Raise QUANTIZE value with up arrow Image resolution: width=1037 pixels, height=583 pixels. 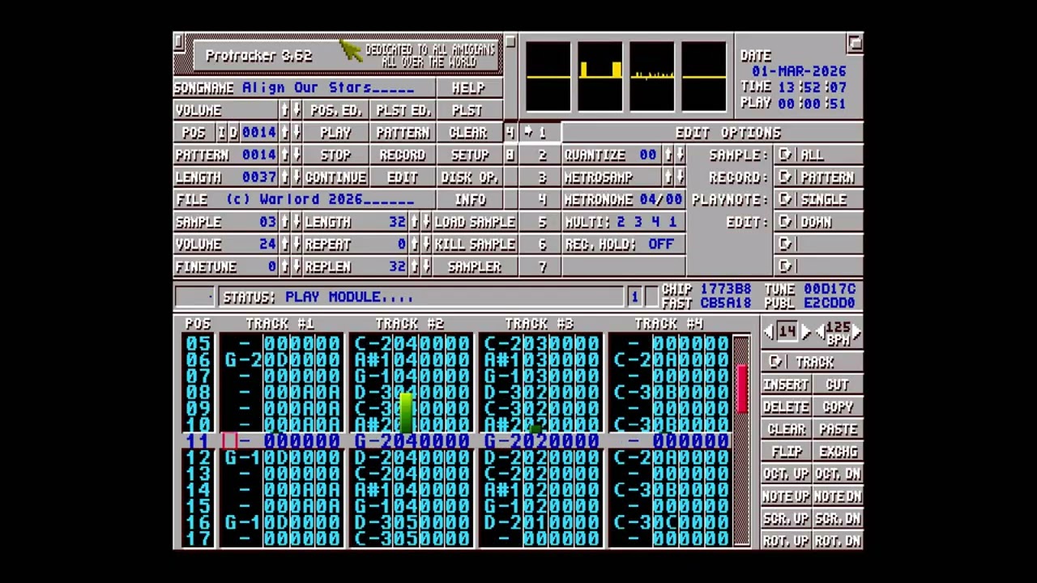point(668,155)
